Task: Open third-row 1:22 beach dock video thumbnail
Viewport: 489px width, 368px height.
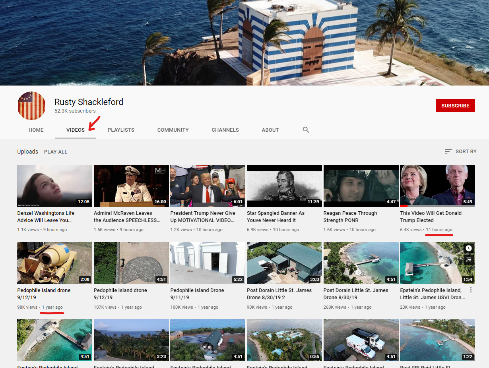Action: [x=437, y=340]
